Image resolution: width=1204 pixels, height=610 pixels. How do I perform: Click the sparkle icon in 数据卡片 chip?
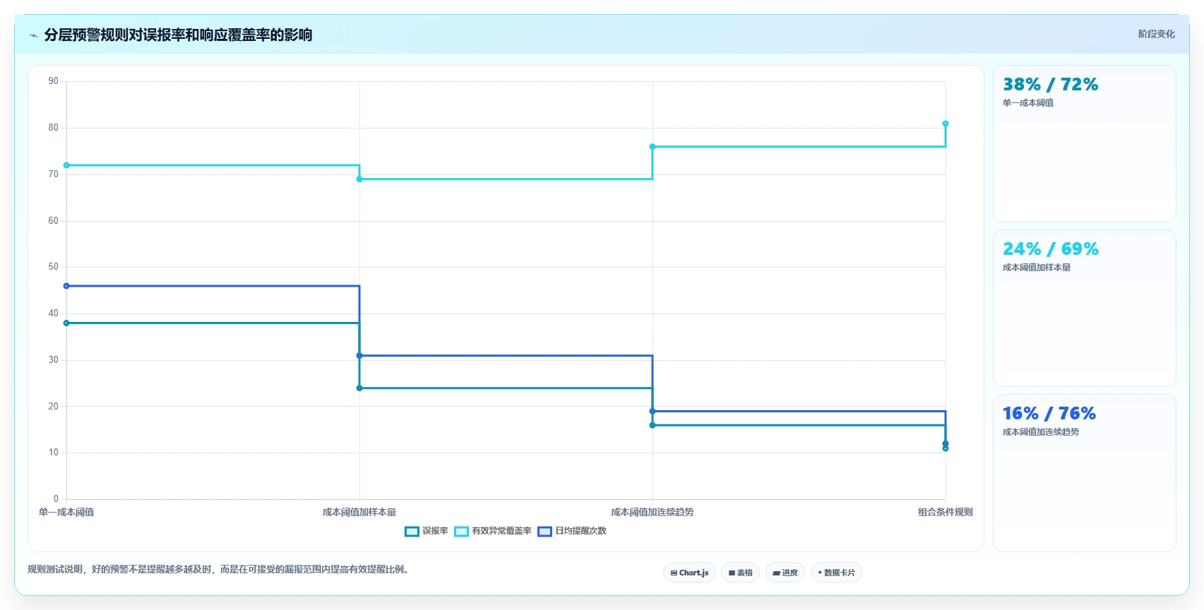pyautogui.click(x=820, y=573)
